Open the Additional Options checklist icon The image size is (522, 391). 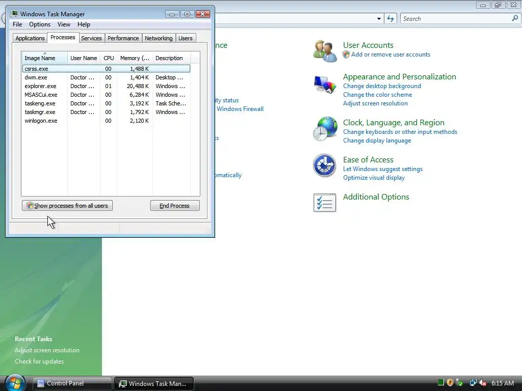(x=325, y=203)
